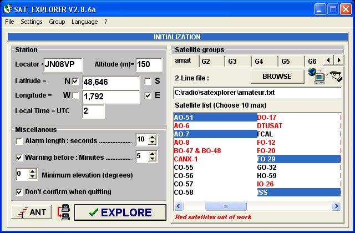
Task: Click the Altitude field showing 150
Action: [x=149, y=64]
